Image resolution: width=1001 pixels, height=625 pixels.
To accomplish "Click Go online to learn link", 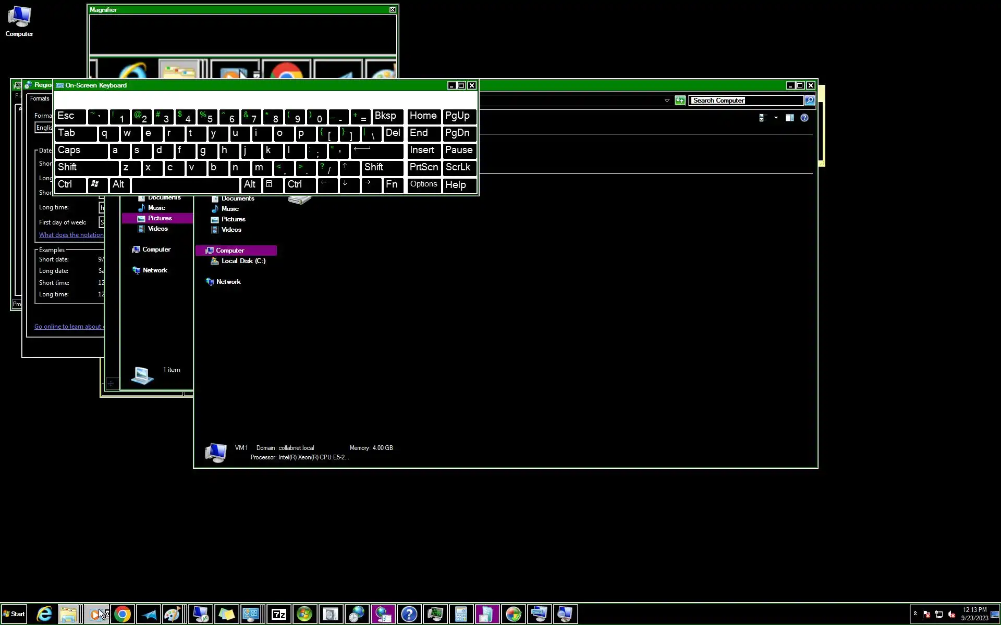I will [68, 327].
